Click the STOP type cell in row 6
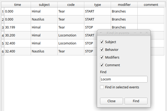The image size is (167, 111). (x=90, y=51)
